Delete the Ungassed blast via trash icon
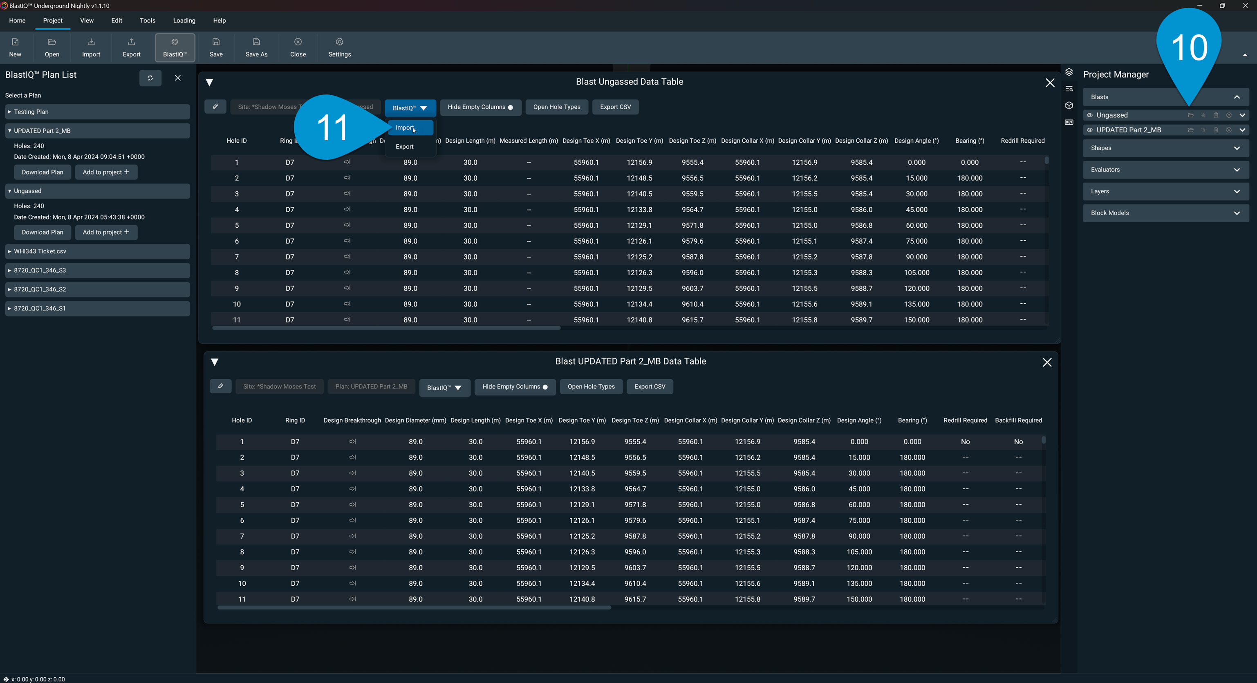1257x683 pixels. 1216,115
